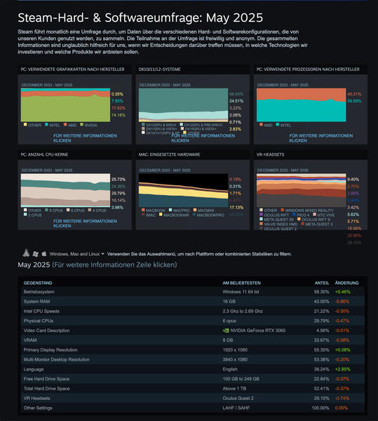Viewport: 378px width, 421px height.
Task: Click the Windows logo platform icon
Action: tap(35, 254)
